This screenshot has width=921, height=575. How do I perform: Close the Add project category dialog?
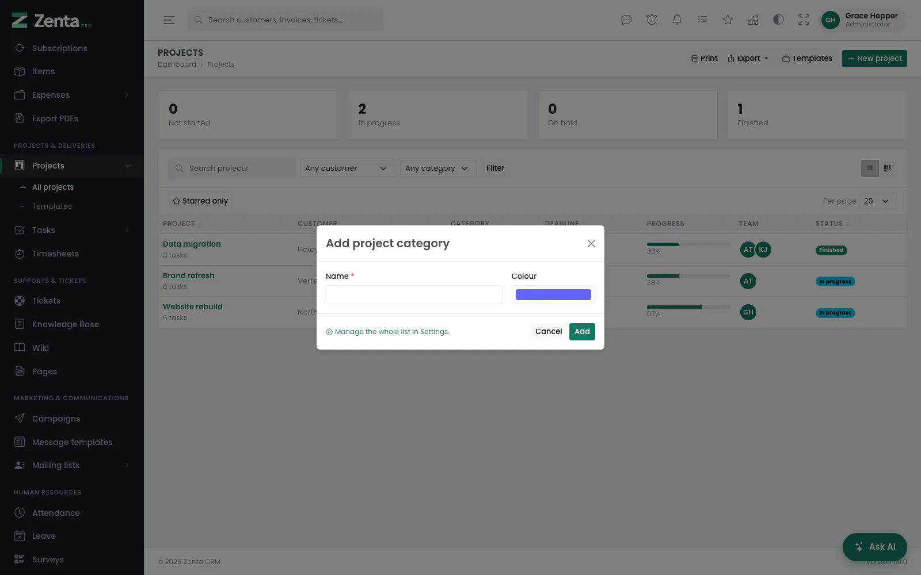click(x=591, y=244)
